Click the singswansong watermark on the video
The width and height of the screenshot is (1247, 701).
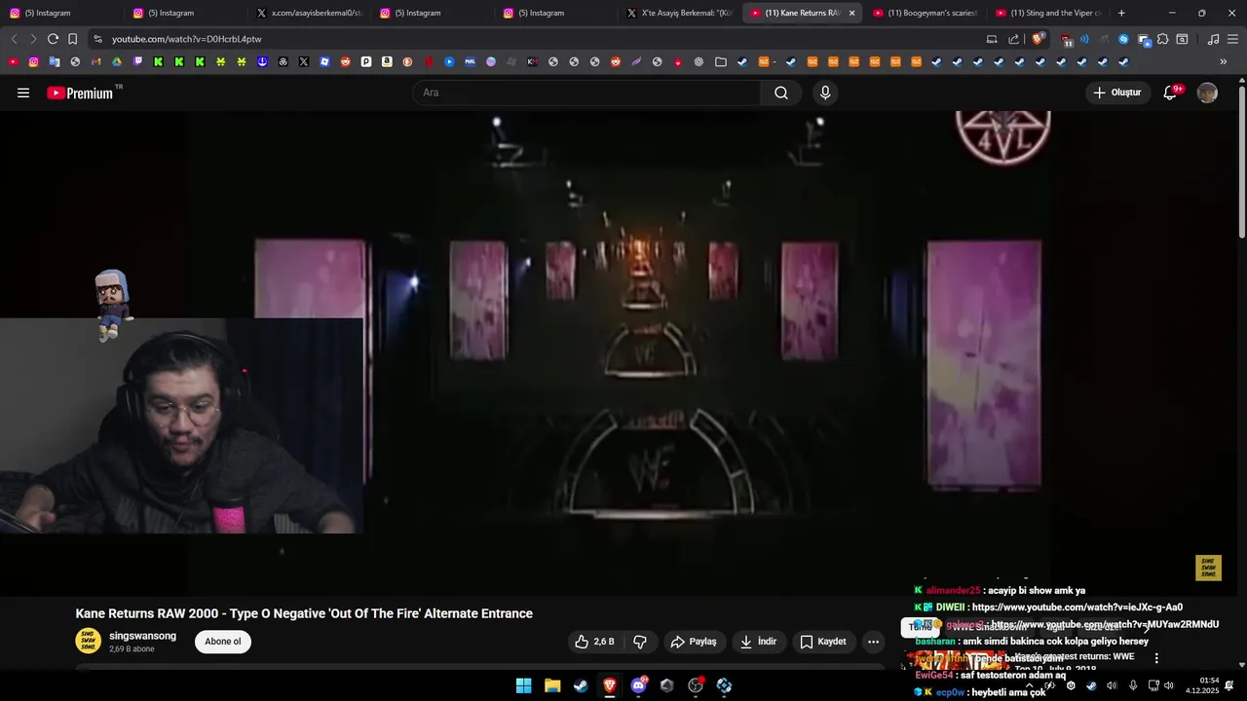pyautogui.click(x=1208, y=568)
